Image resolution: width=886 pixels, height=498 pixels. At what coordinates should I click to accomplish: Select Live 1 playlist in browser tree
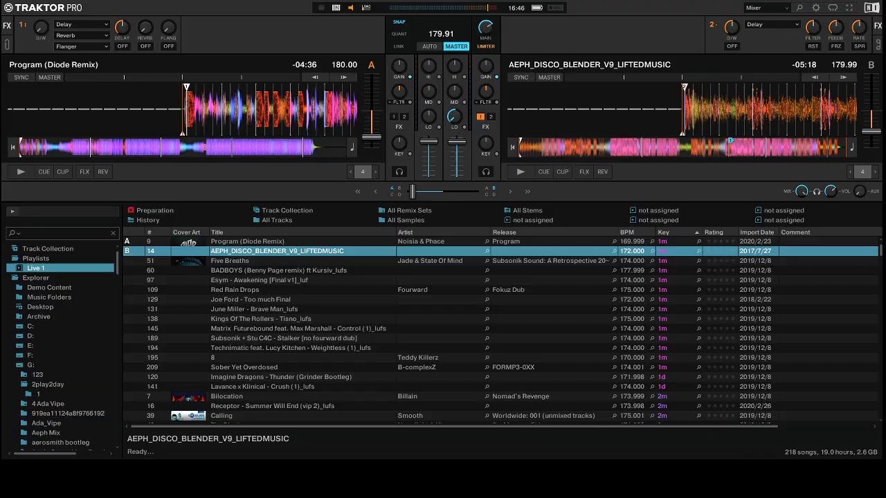(60, 268)
